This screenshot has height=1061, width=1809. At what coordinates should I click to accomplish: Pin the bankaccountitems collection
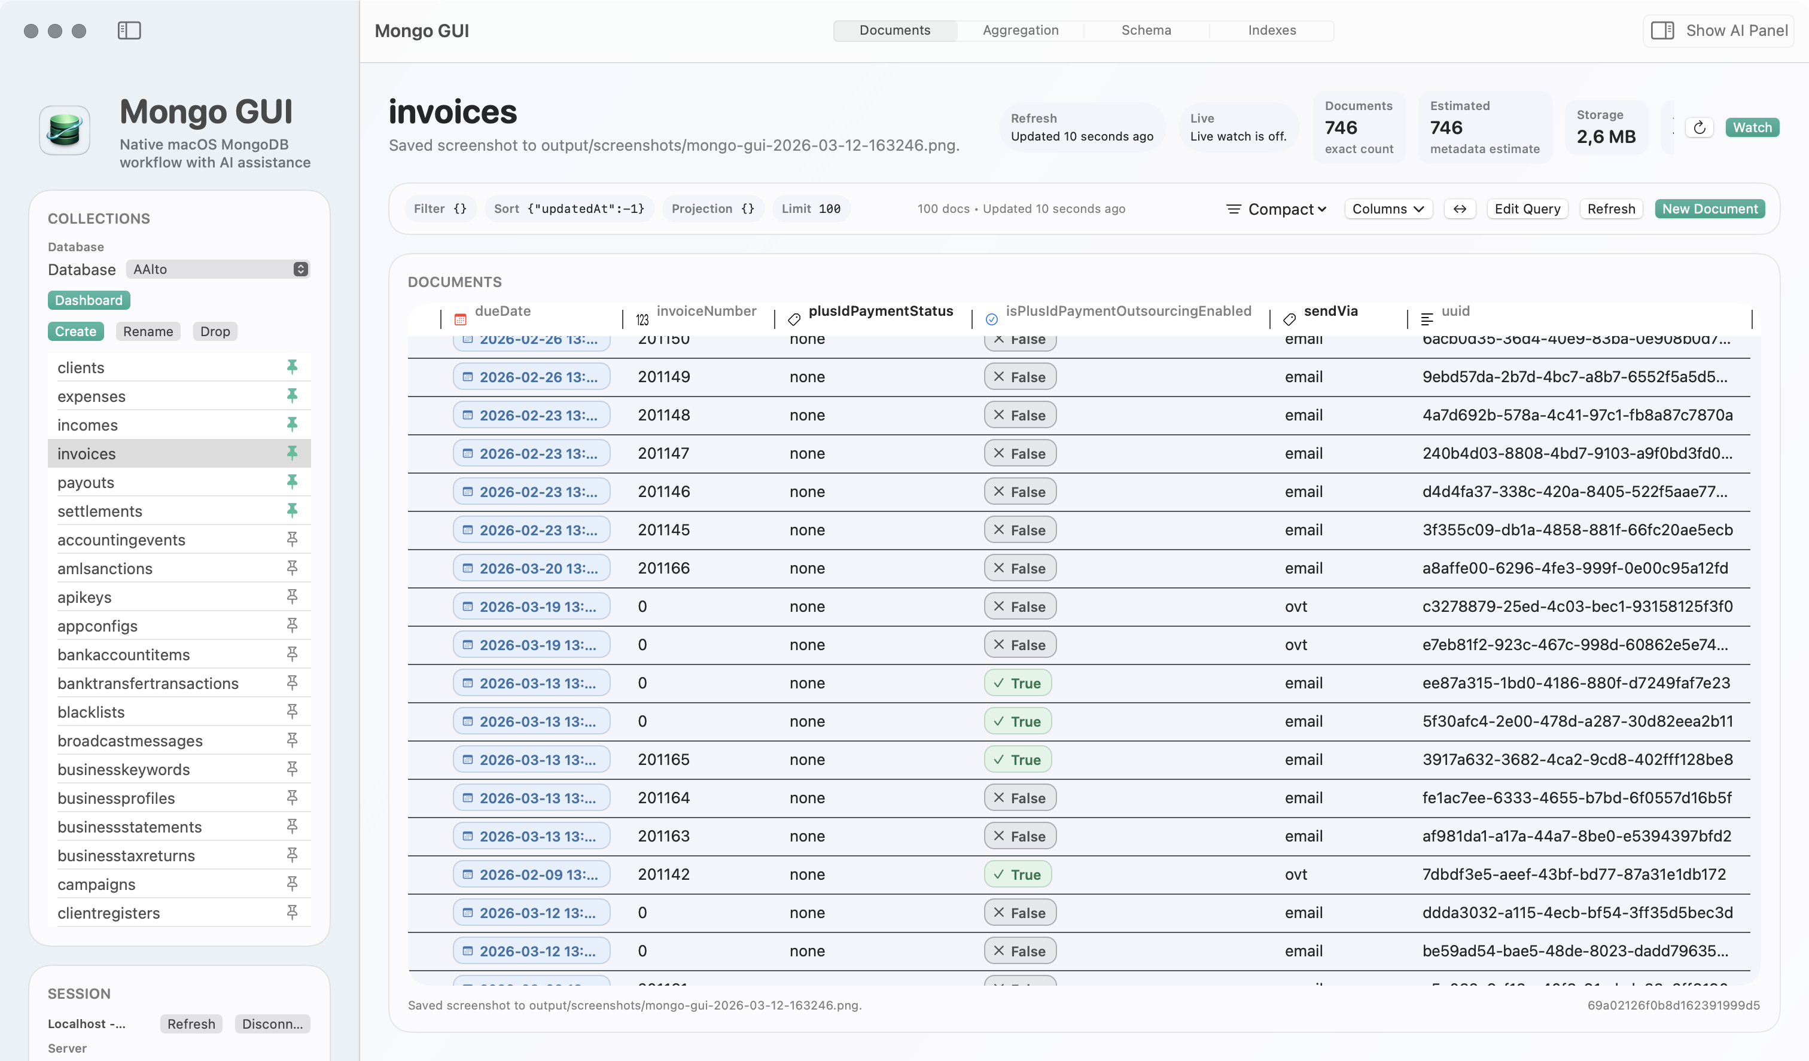click(292, 655)
